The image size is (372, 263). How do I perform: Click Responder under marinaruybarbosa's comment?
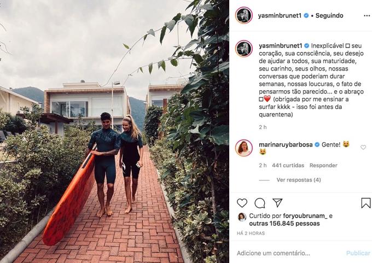[323, 165]
